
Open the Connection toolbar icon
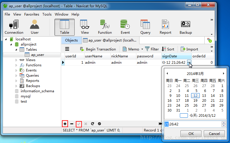[x=14, y=27]
